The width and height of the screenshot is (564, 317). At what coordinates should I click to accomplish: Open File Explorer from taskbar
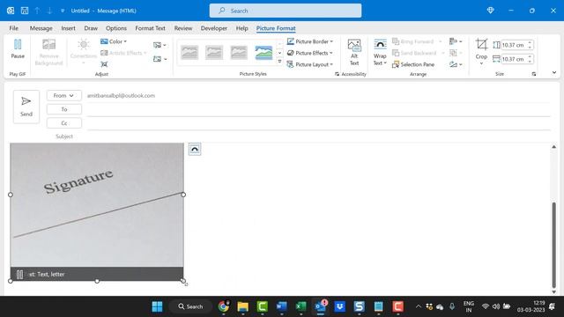(243, 306)
